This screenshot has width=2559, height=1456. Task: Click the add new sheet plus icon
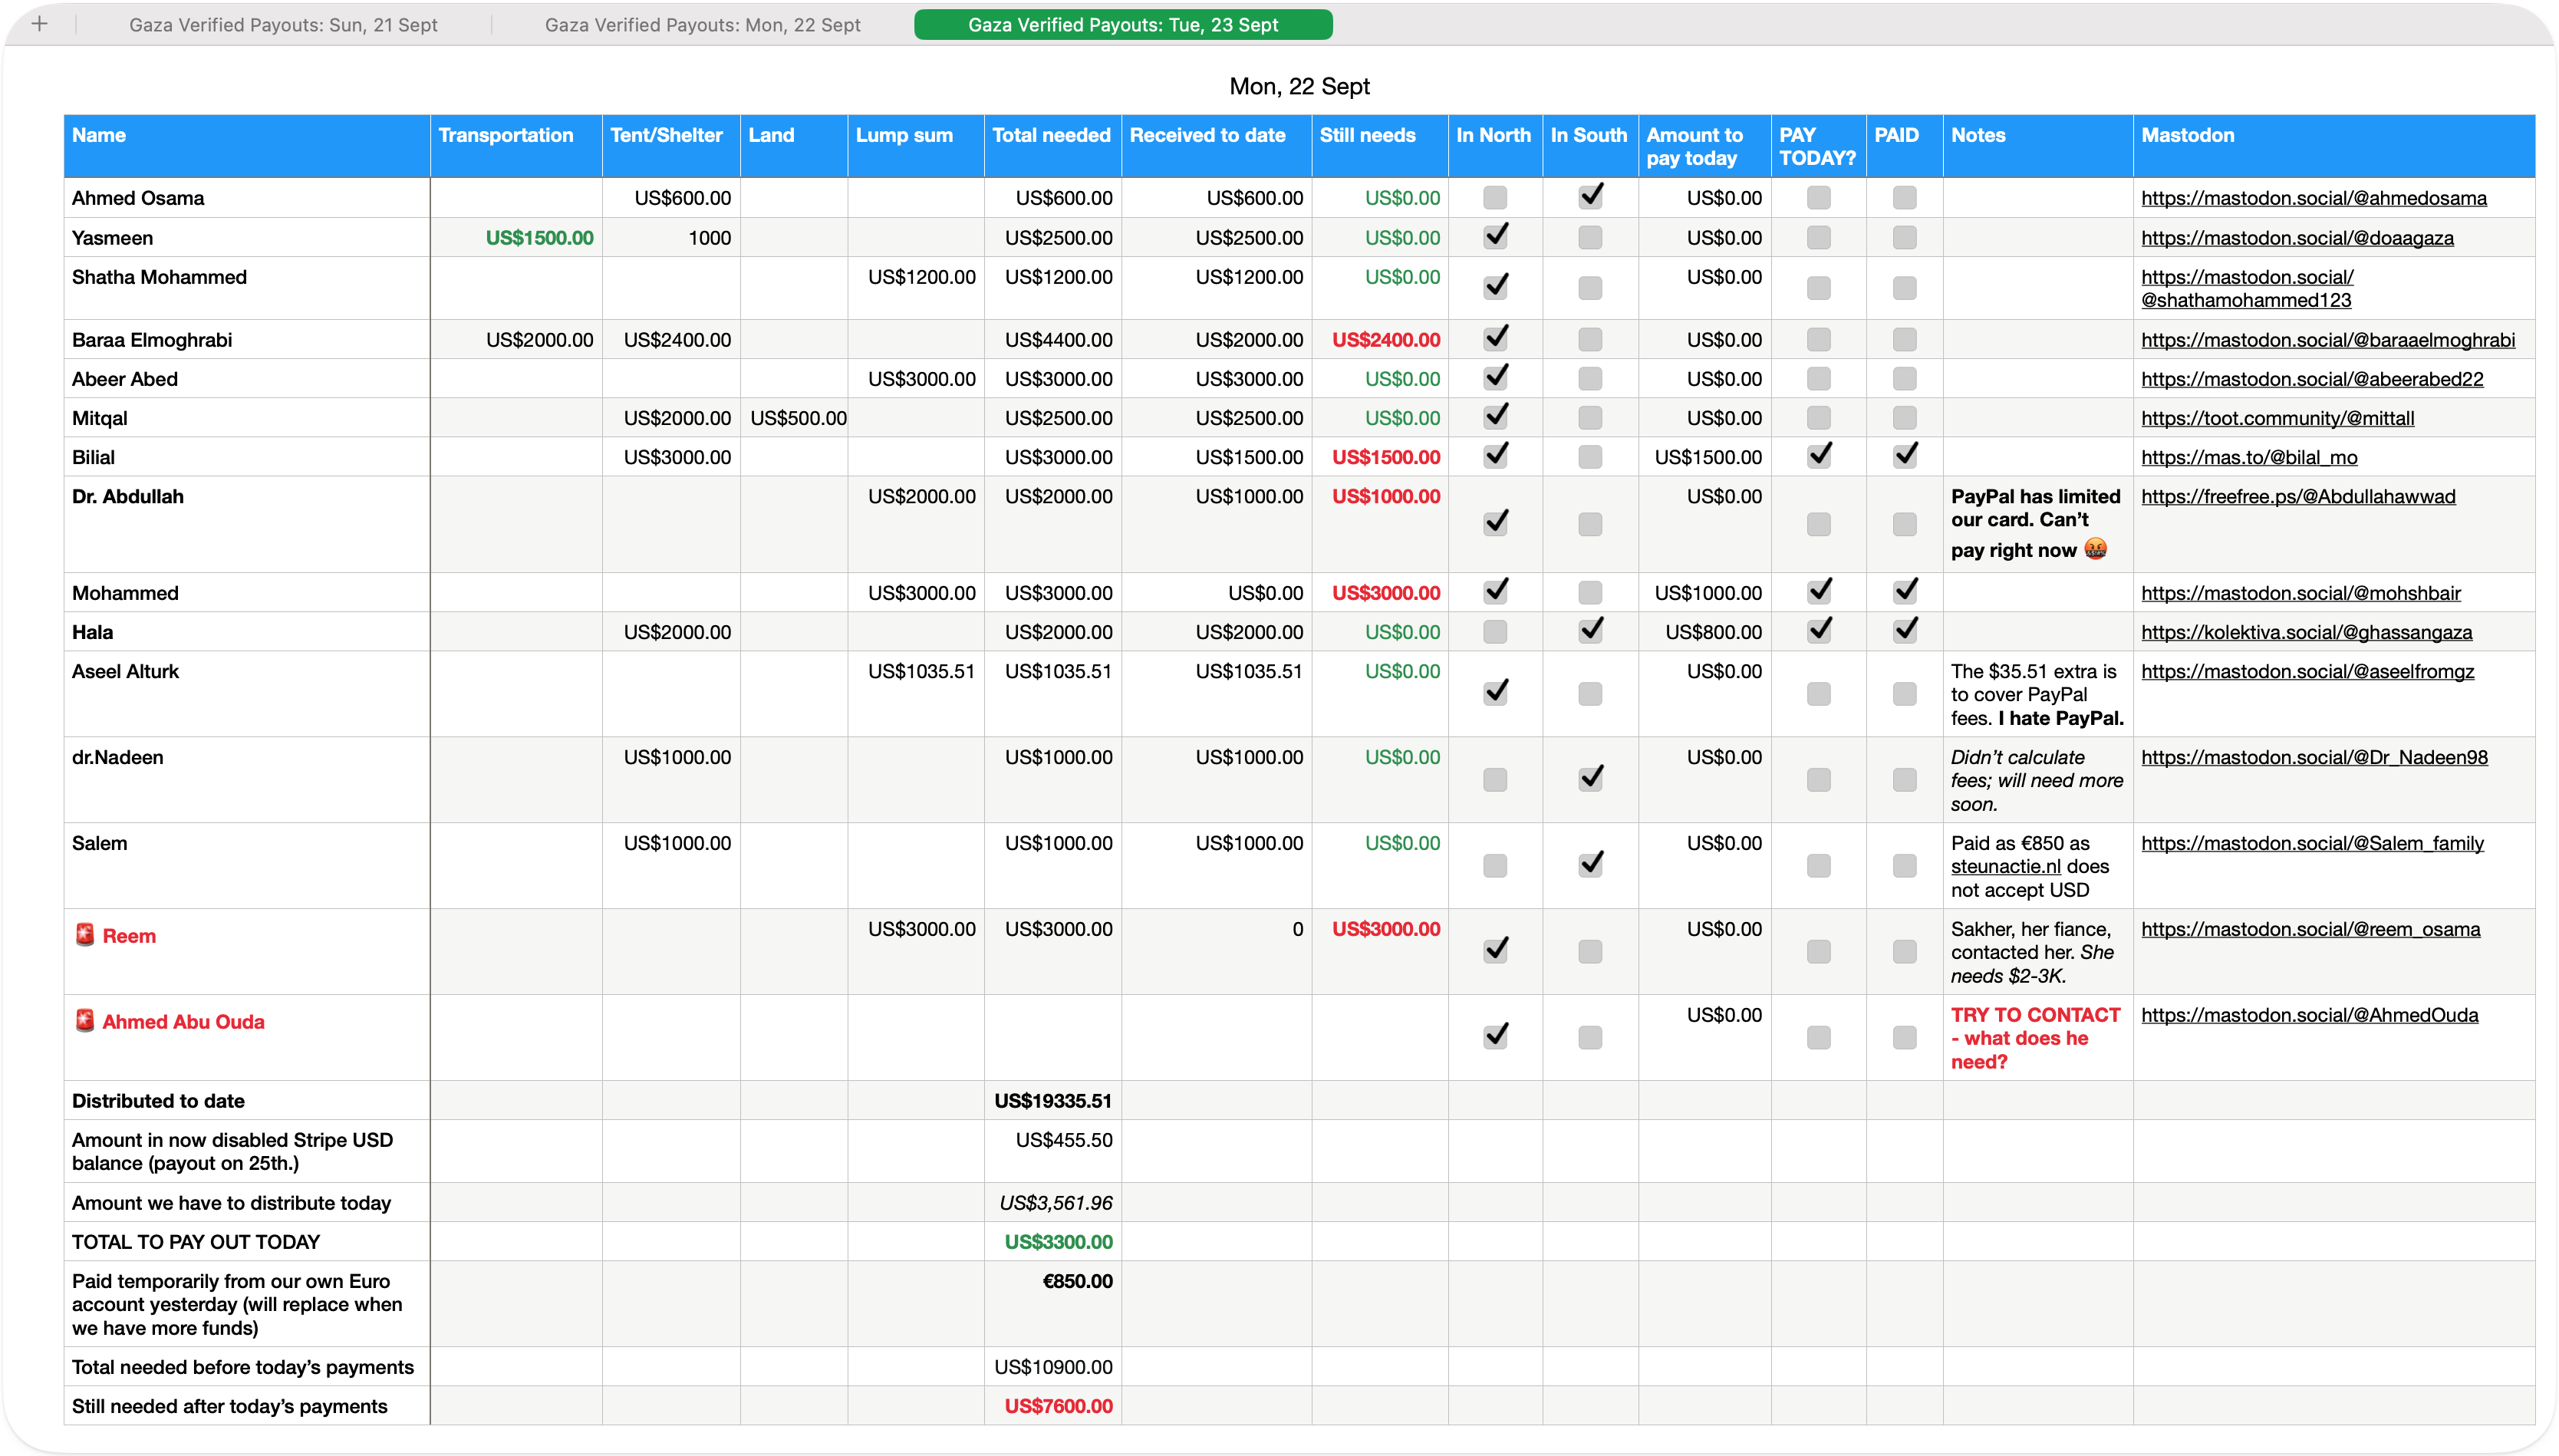pyautogui.click(x=40, y=24)
